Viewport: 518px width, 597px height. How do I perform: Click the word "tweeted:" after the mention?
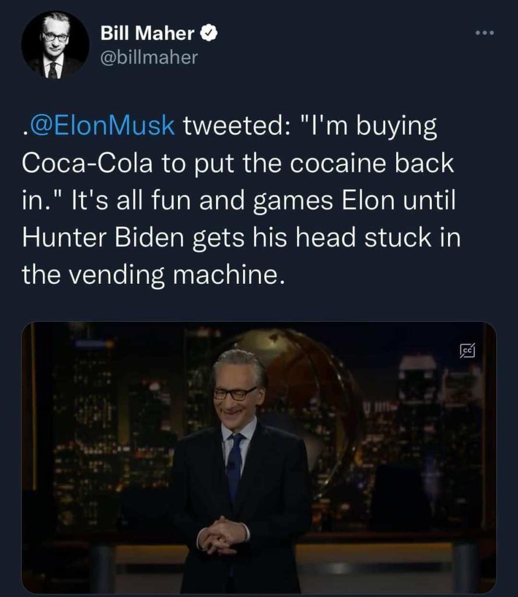(236, 125)
